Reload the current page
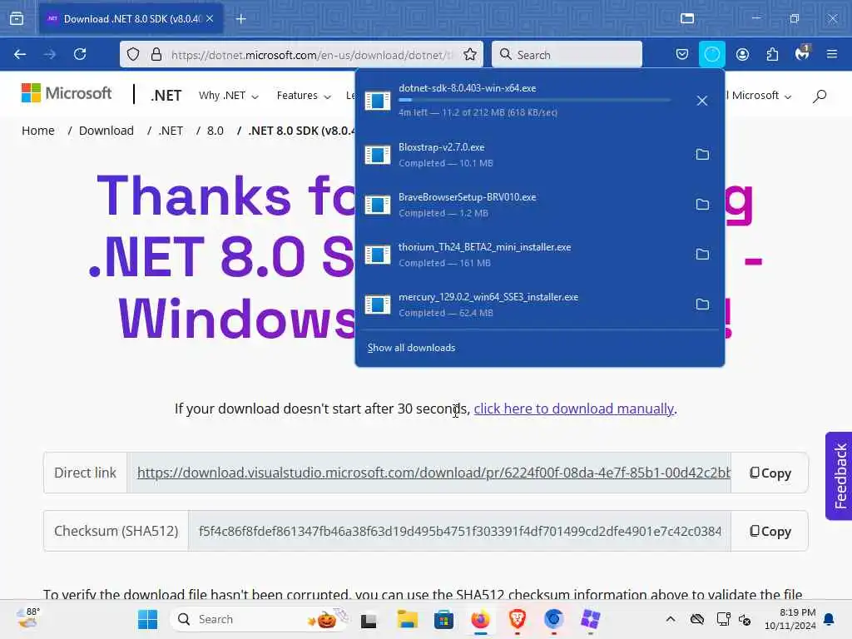Viewport: 852px width, 639px height. click(80, 54)
